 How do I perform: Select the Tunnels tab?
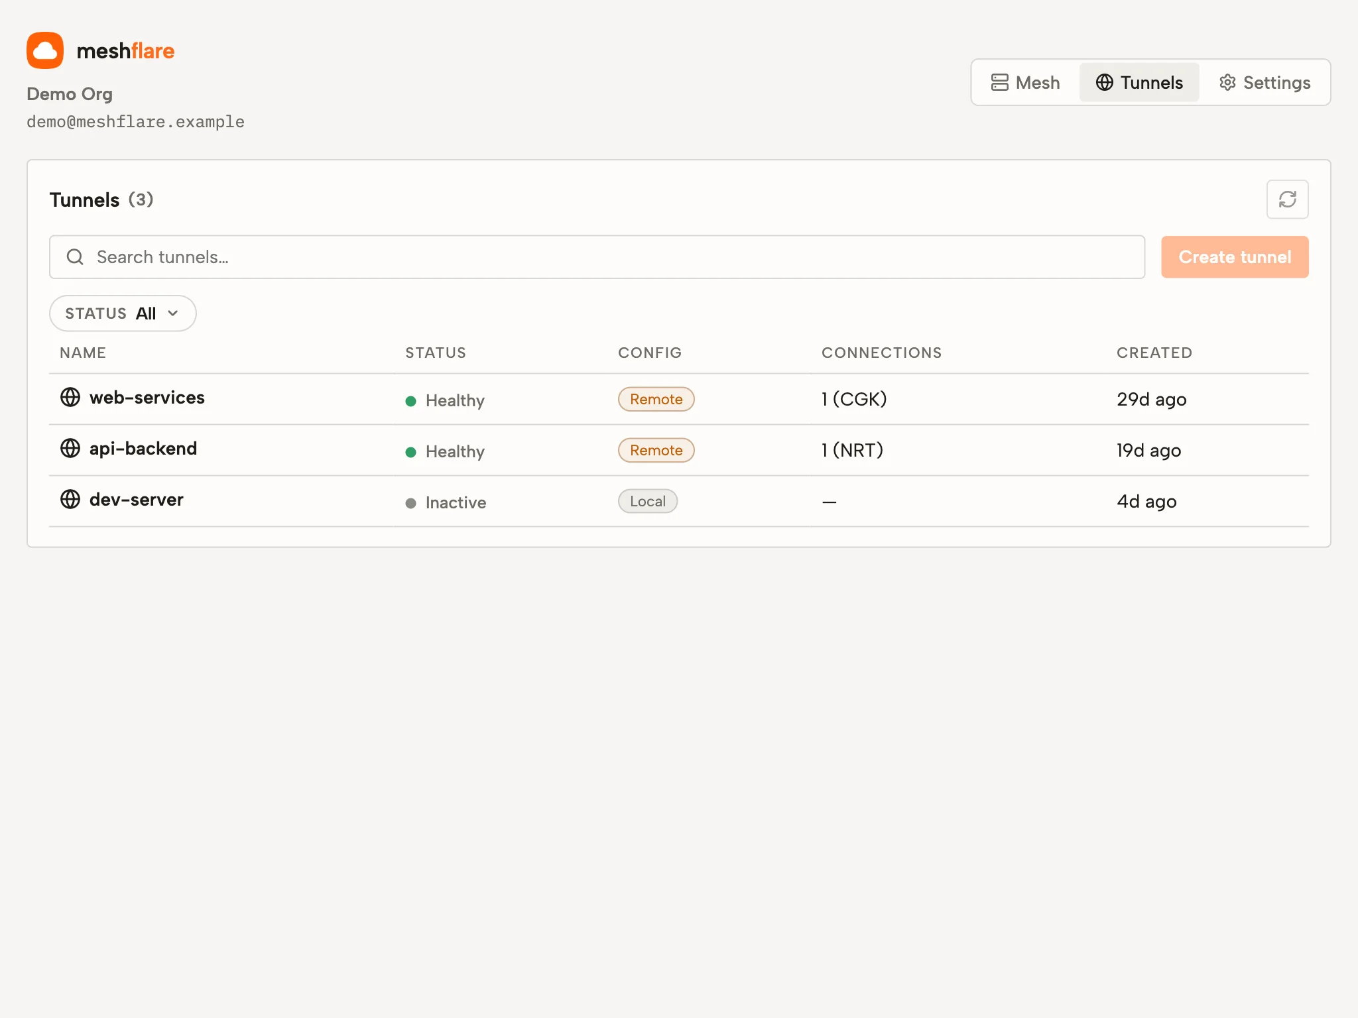pos(1139,82)
